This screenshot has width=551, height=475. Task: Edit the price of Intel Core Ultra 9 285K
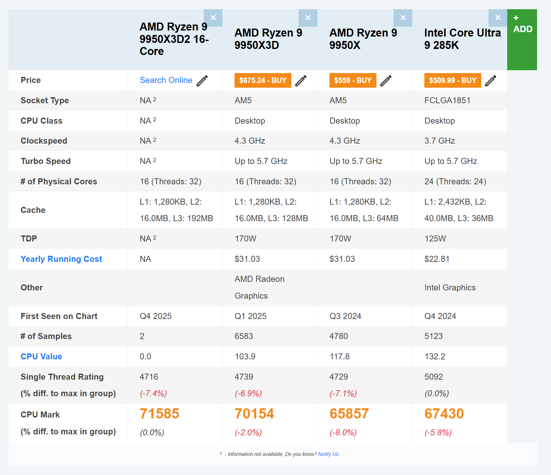click(x=491, y=80)
